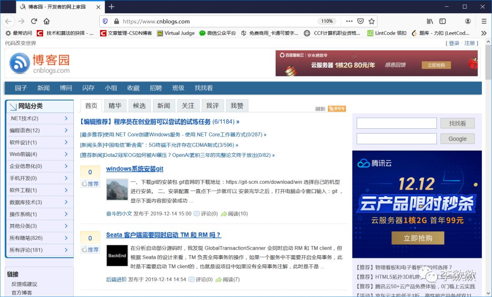Expand the 编程语言(12) category arrow

click(66, 130)
